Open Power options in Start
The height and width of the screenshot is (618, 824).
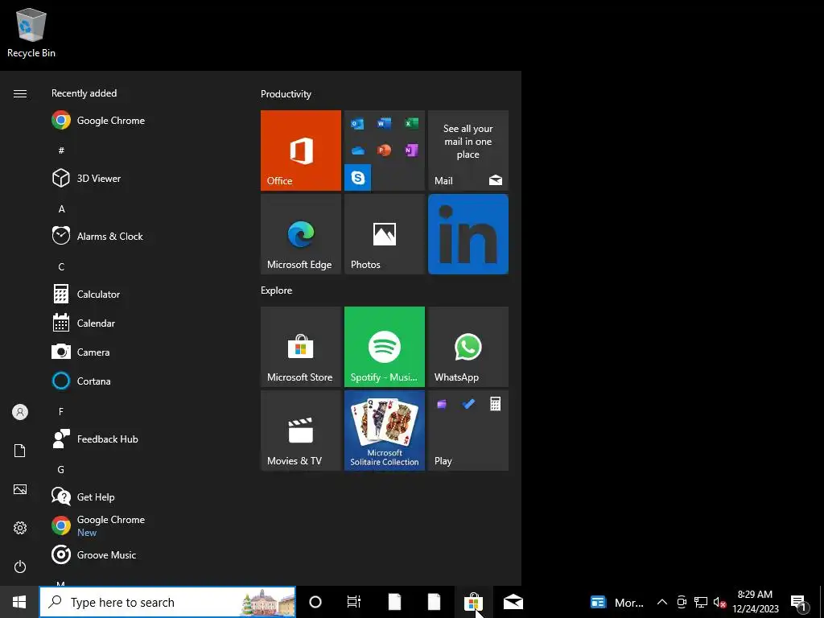(x=20, y=566)
